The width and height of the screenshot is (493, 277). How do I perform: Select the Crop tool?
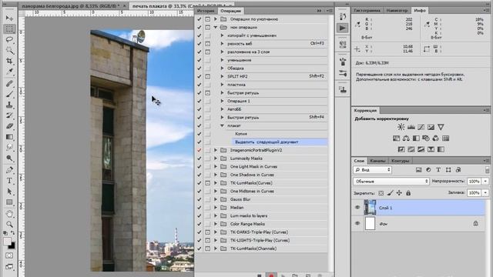(x=9, y=61)
